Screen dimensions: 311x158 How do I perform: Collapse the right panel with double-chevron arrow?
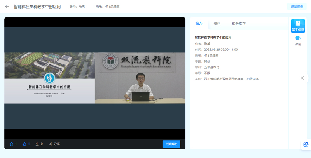(302, 78)
